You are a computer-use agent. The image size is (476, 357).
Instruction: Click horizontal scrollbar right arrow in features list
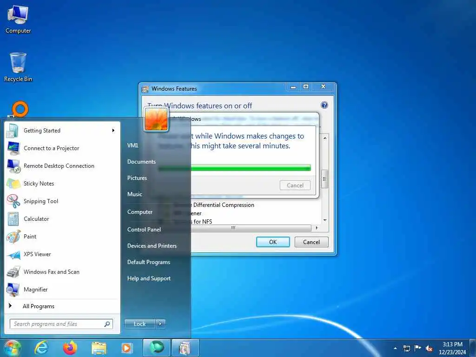[317, 228]
